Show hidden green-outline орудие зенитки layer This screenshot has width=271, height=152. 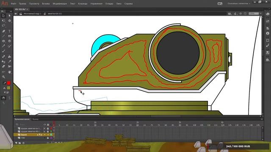pyautogui.click(x=44, y=131)
